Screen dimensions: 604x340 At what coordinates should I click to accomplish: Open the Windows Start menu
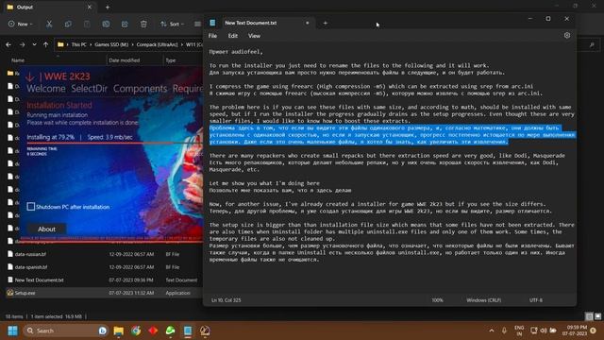[x=12, y=331]
